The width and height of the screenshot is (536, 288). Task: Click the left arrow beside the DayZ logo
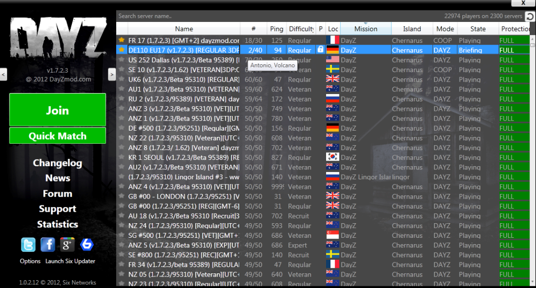(x=4, y=75)
